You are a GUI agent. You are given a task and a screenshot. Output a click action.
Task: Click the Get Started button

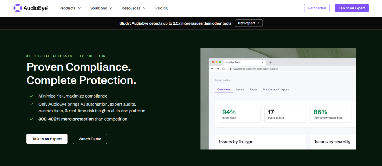(x=317, y=8)
